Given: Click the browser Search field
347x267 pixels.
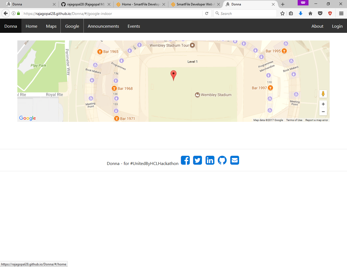Looking at the screenshot, I should point(245,13).
